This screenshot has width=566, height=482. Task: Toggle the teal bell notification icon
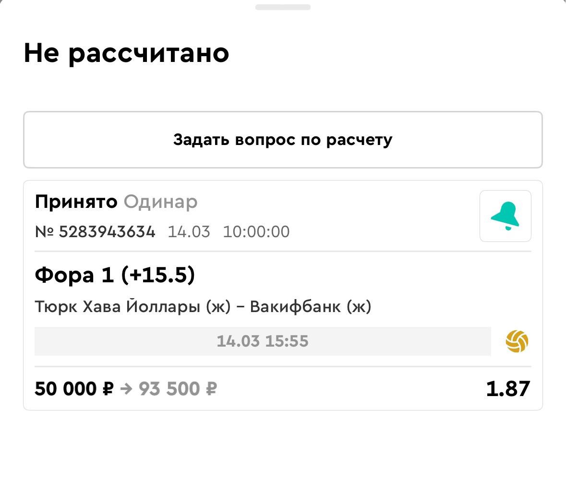pyautogui.click(x=505, y=216)
